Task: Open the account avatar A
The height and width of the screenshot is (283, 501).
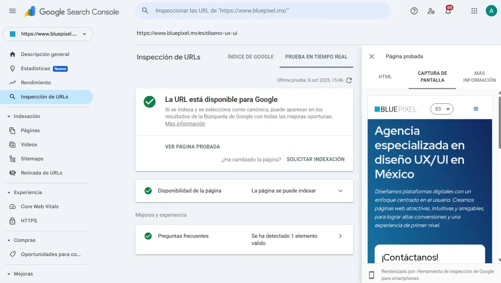Action: (x=491, y=11)
